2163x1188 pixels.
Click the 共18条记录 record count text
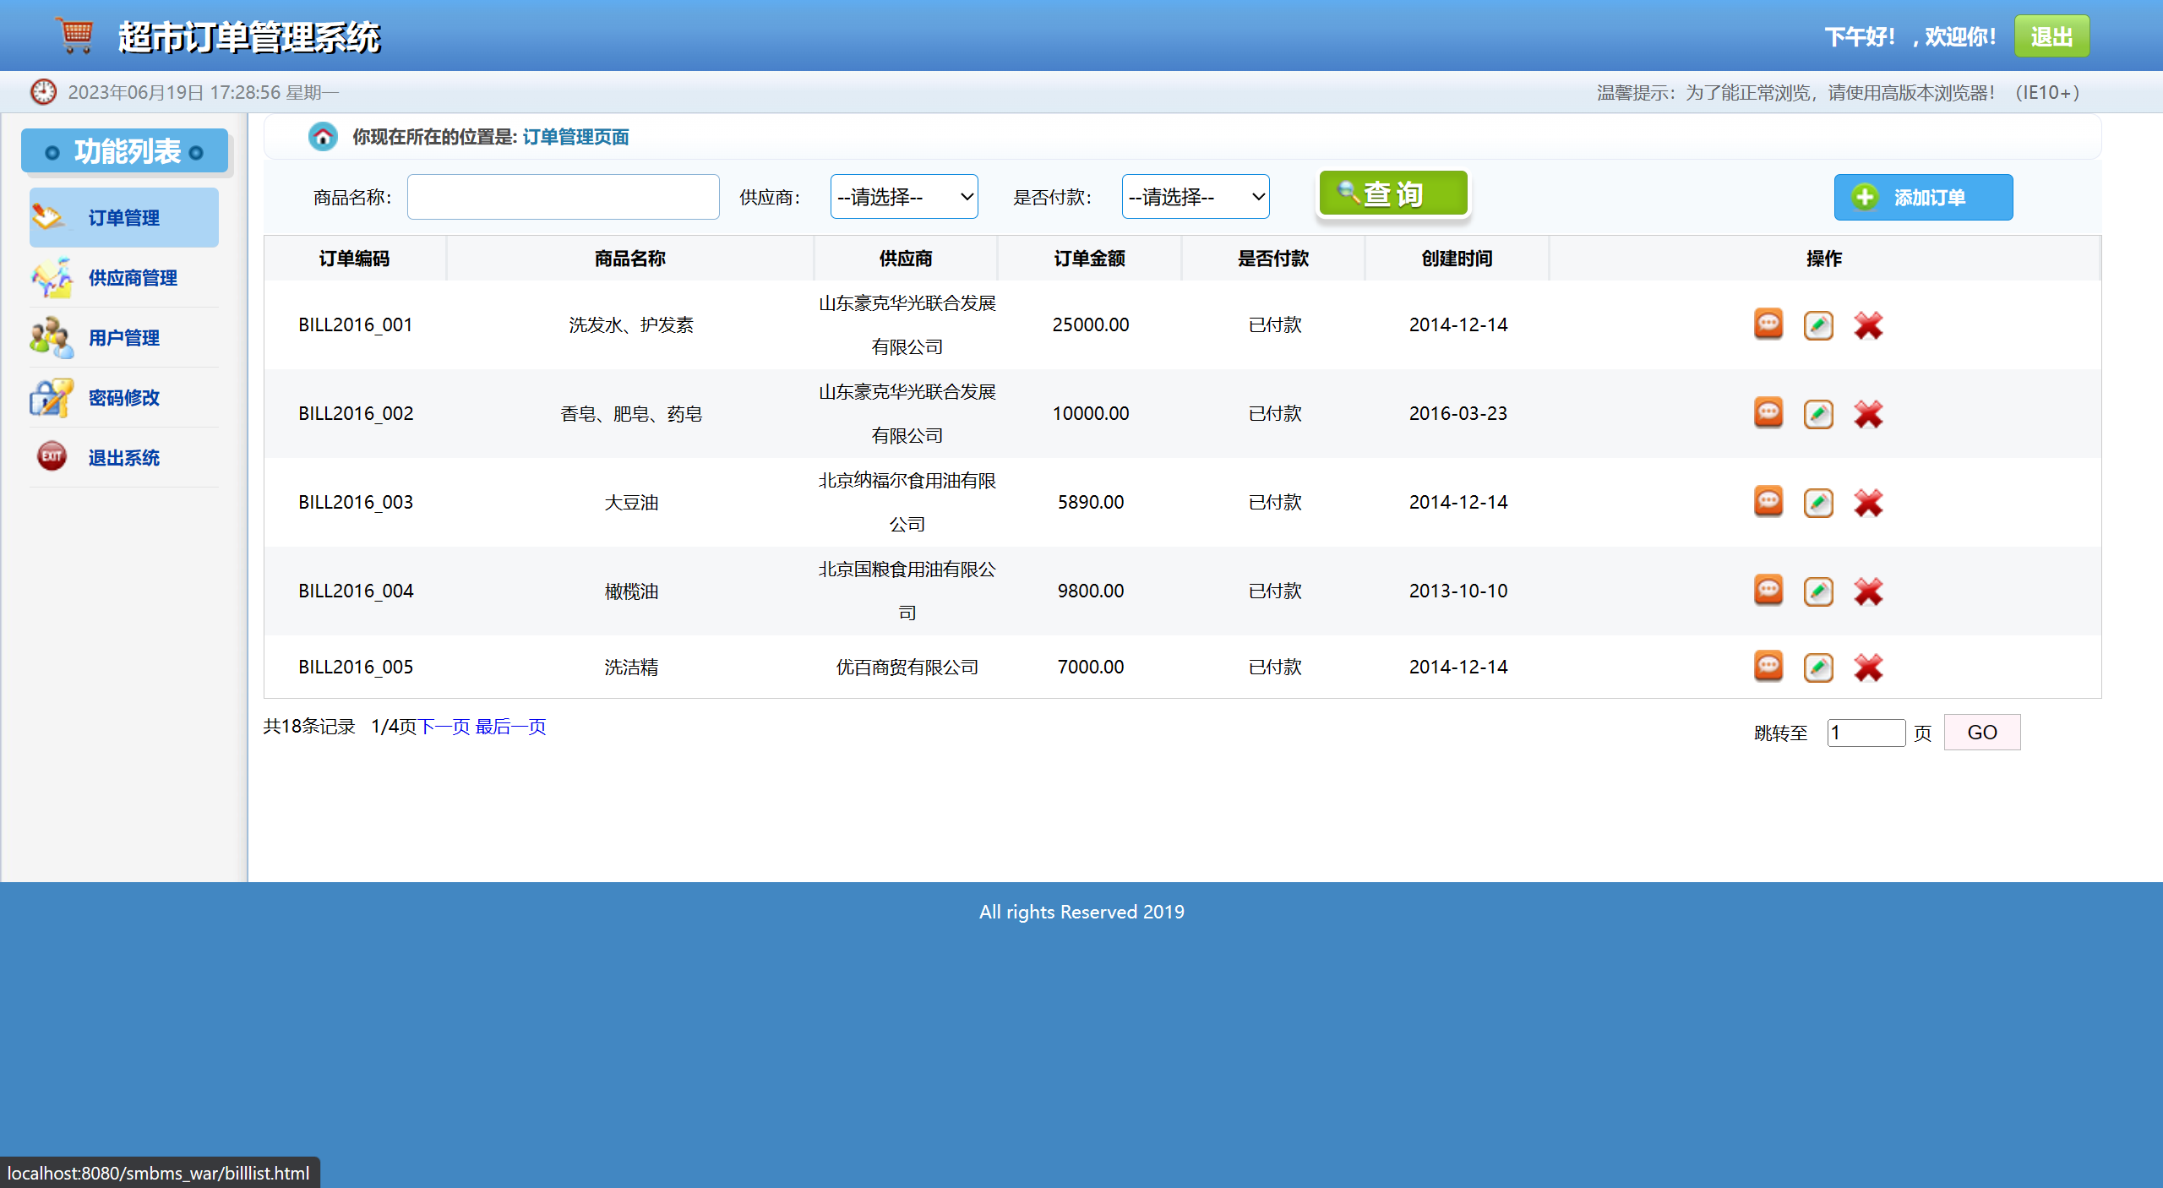point(309,727)
